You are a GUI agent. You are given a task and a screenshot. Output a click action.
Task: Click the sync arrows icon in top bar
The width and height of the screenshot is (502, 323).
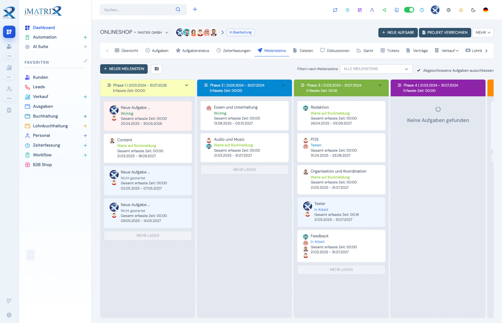click(335, 10)
